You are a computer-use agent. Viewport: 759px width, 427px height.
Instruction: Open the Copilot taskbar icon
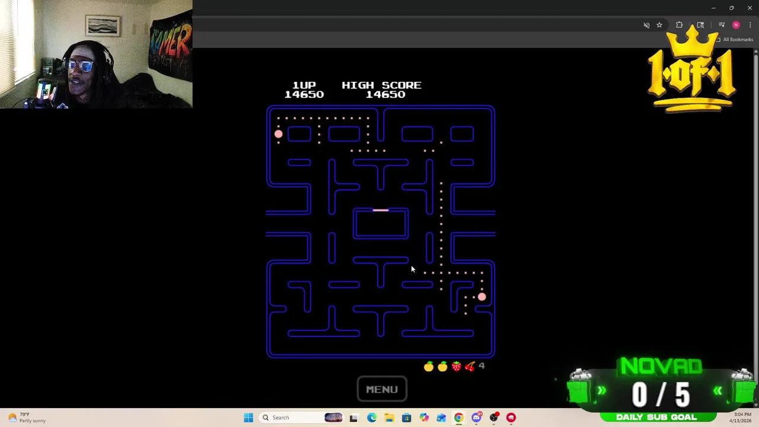(424, 418)
